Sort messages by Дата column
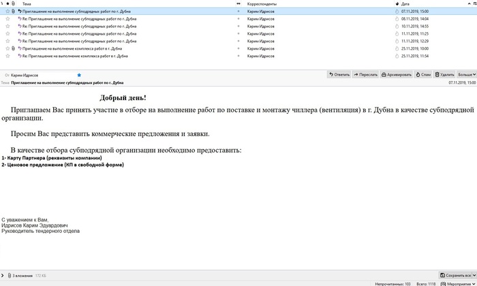Viewport: 477px width, 286px height. point(405,4)
